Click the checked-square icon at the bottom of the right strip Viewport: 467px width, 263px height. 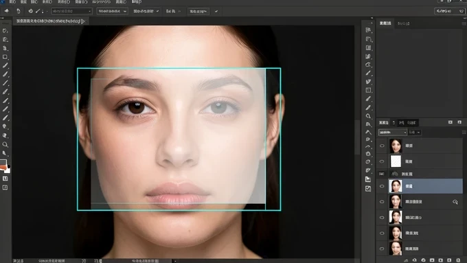click(x=368, y=189)
